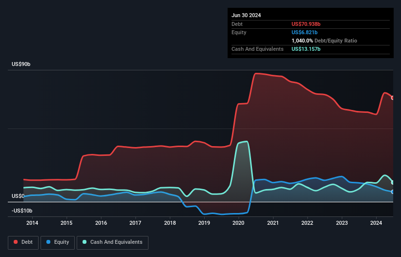The width and height of the screenshot is (401, 257).
Task: Click the teal Cash endpoint marker
Action: pos(393,183)
